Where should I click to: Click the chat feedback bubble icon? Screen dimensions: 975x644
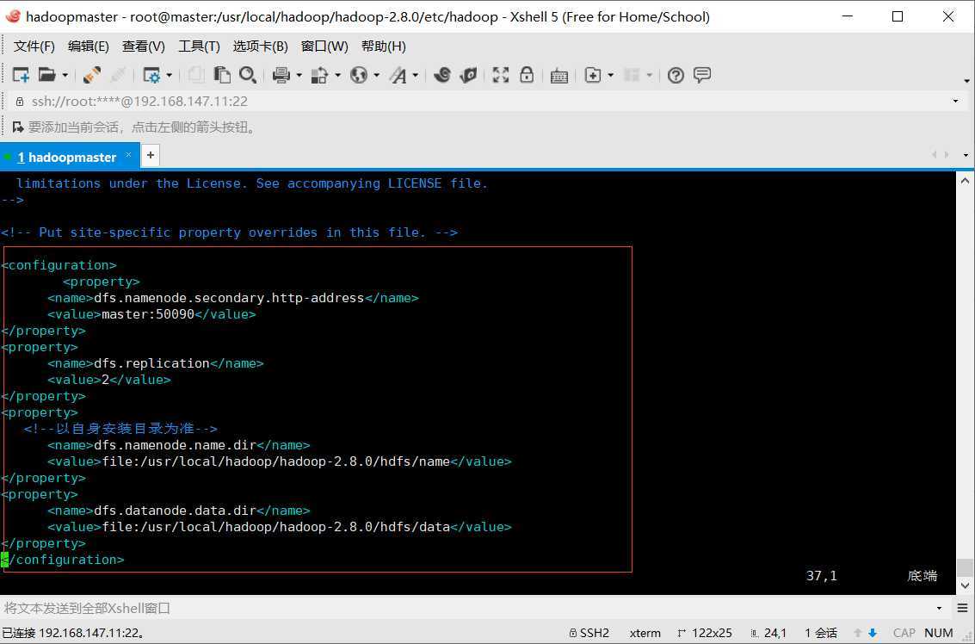coord(702,75)
